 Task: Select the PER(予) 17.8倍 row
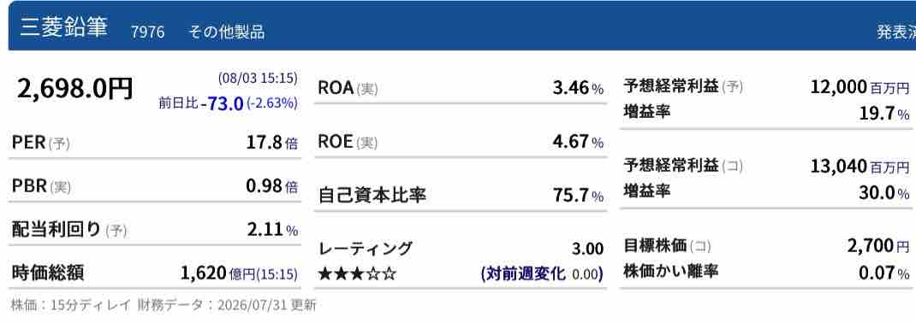click(x=155, y=143)
